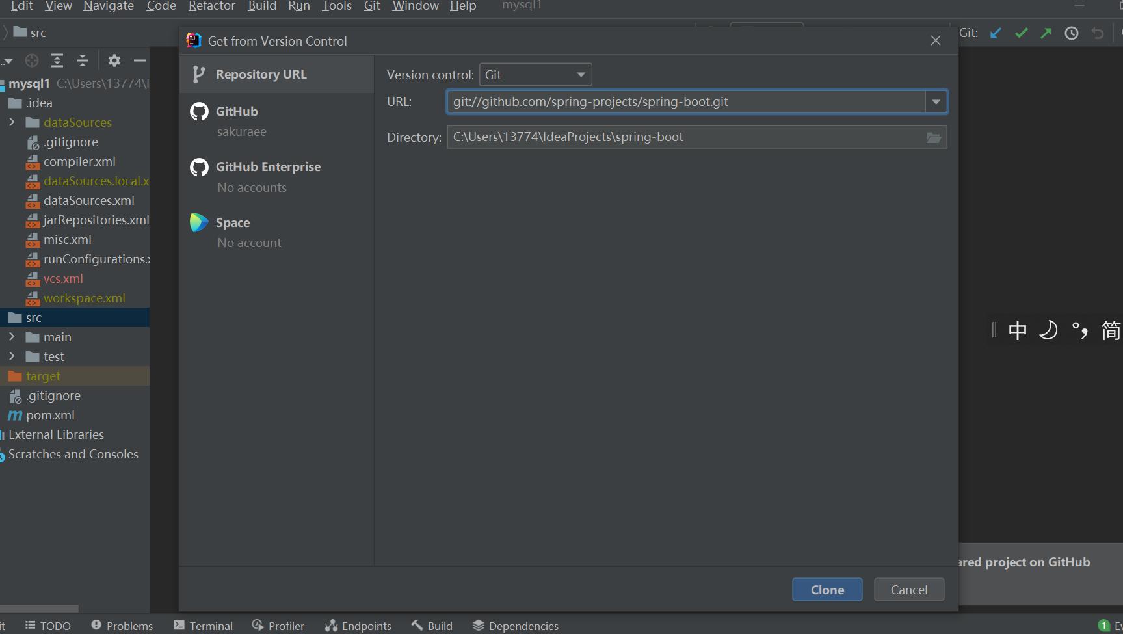Open the View menu
The image size is (1123, 634).
click(x=59, y=6)
